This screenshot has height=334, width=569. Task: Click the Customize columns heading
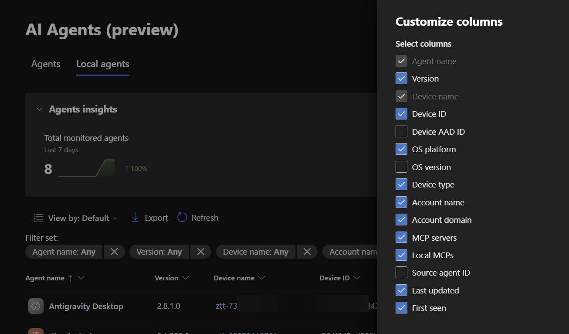coord(449,22)
